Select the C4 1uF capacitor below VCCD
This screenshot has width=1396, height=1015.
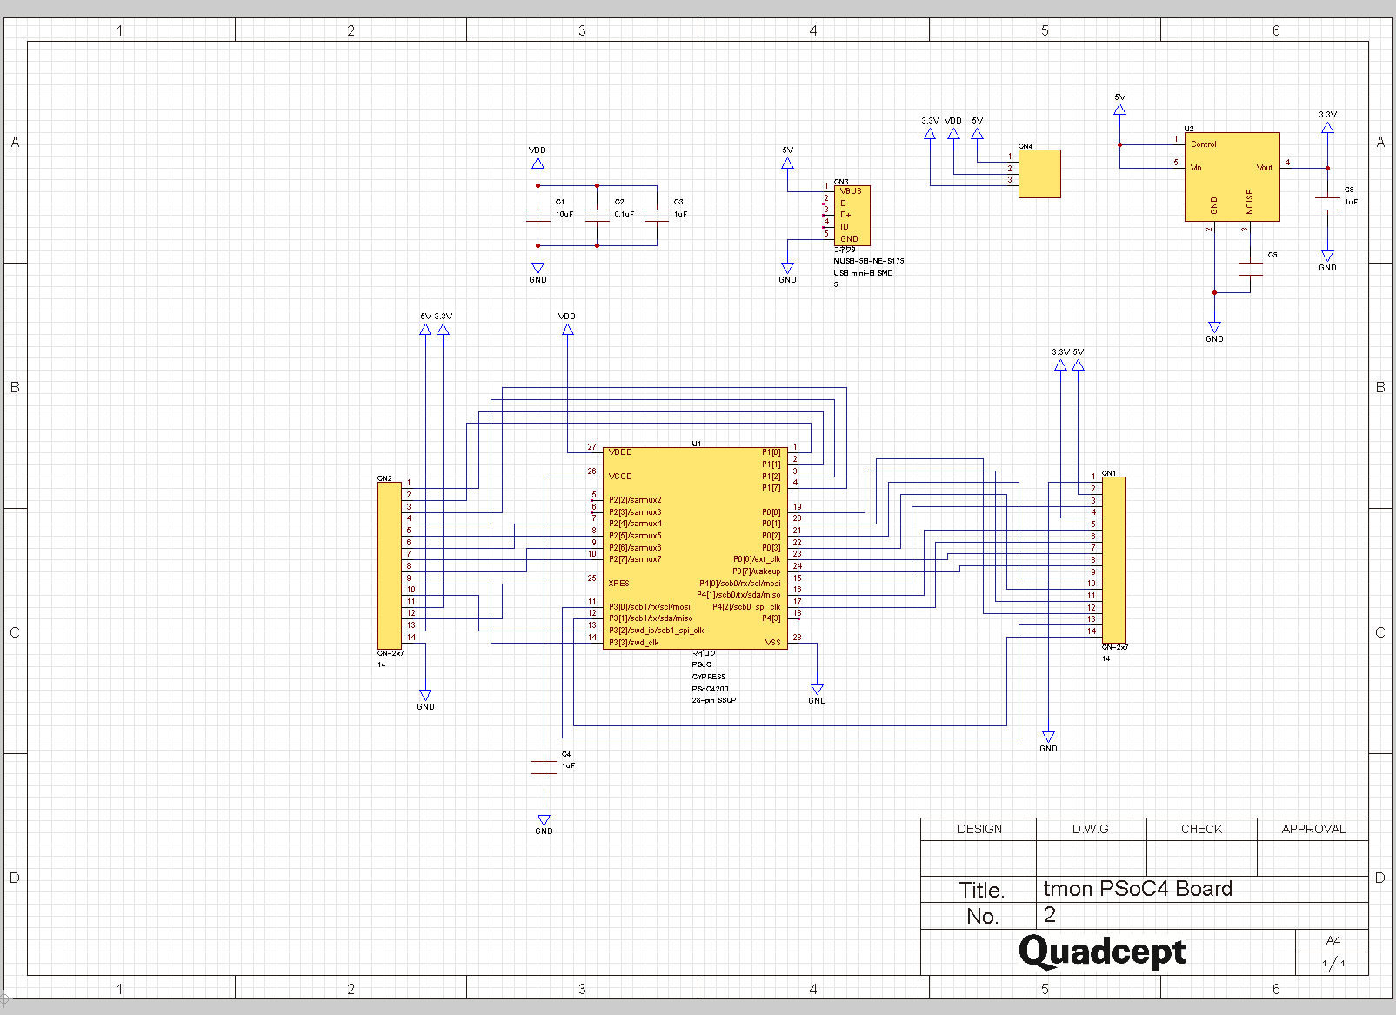tap(544, 766)
